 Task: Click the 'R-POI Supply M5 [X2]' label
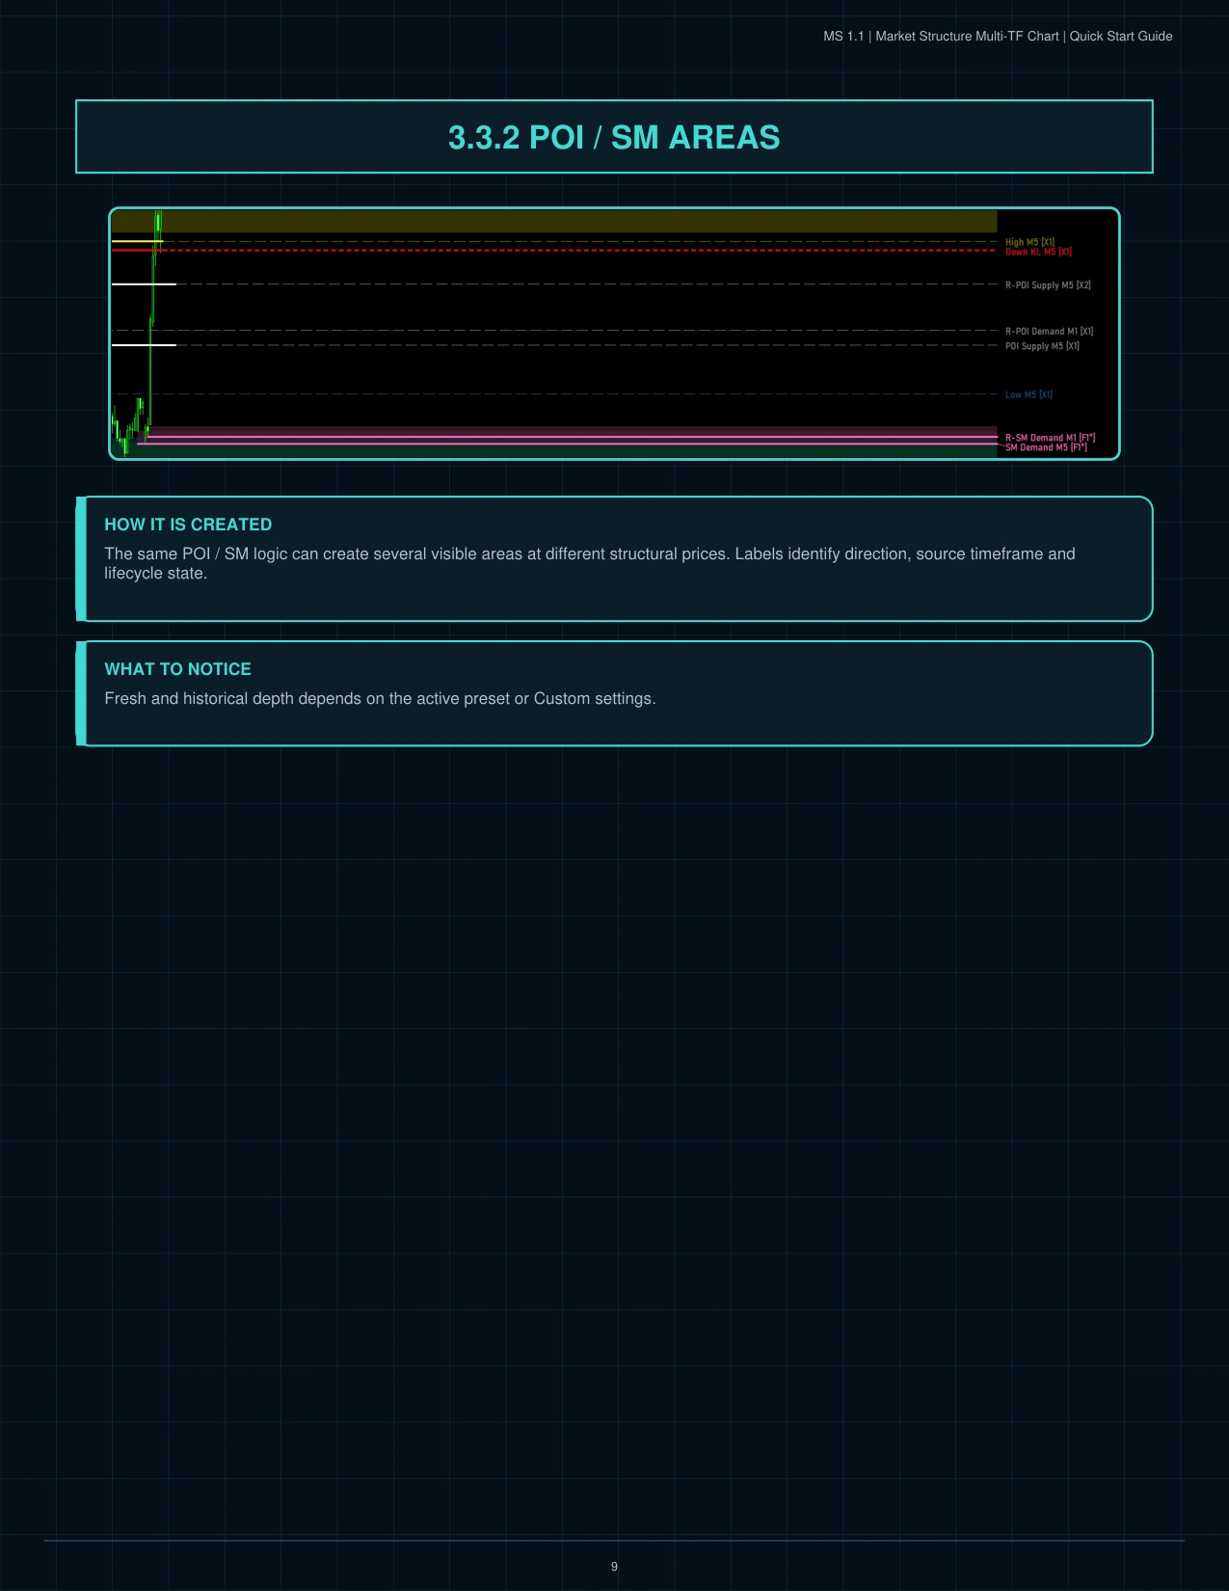(1048, 285)
